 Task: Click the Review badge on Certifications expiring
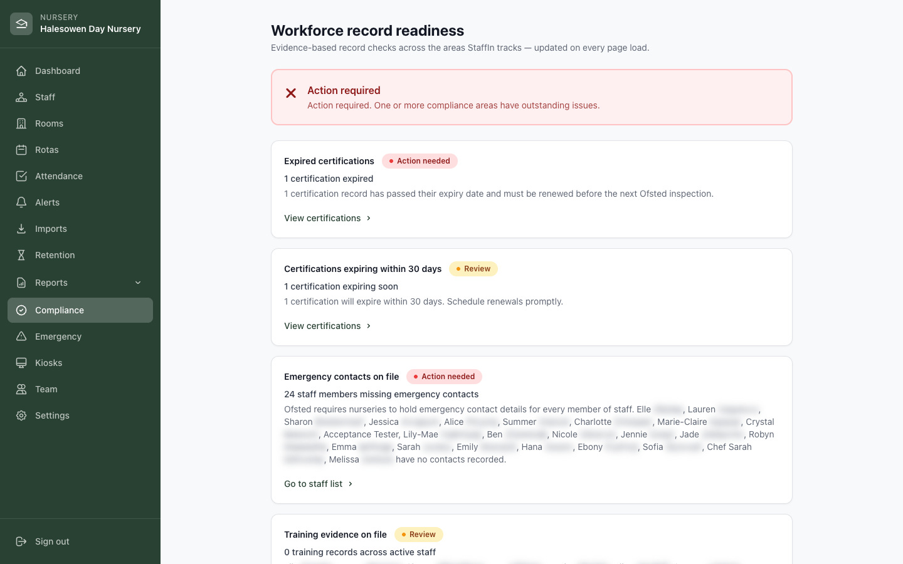pos(473,269)
